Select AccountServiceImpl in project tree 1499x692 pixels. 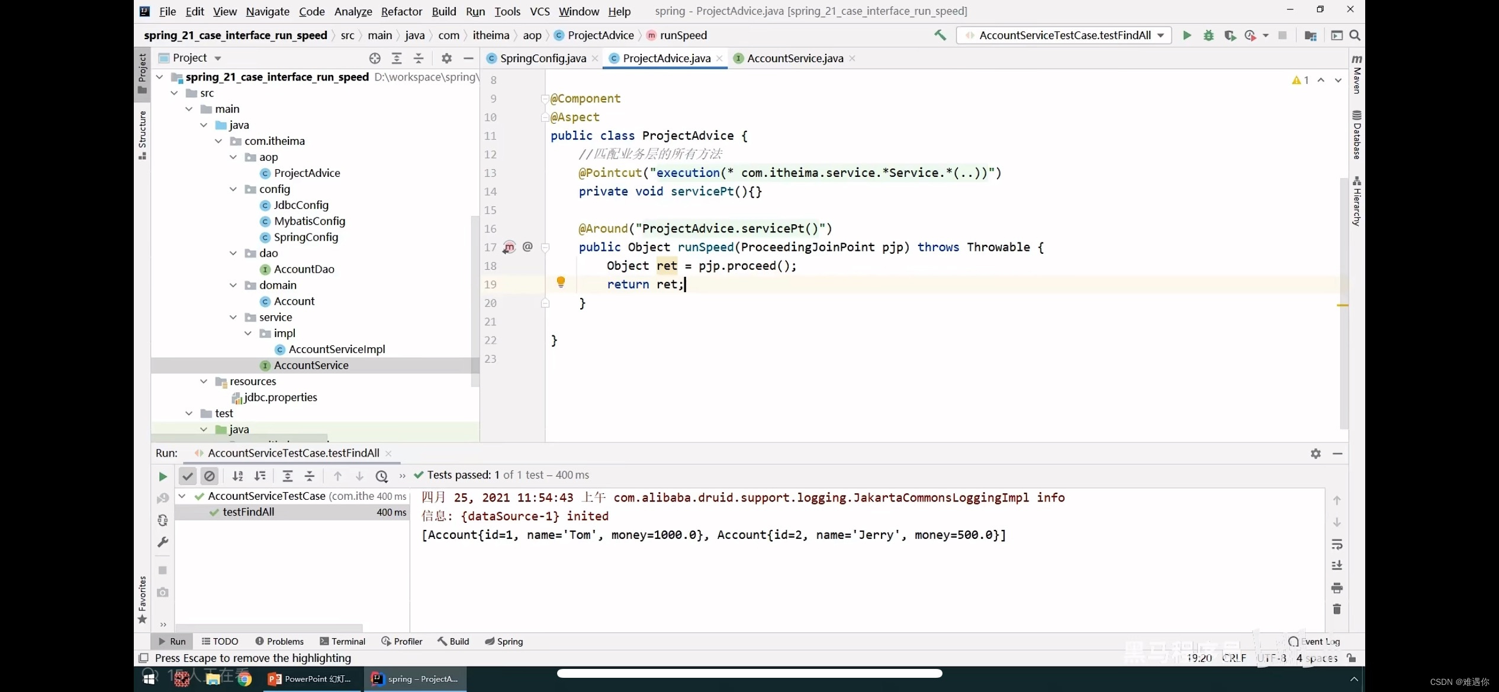[x=336, y=350]
